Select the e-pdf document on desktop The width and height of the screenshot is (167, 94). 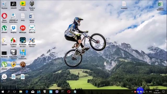(13, 16)
